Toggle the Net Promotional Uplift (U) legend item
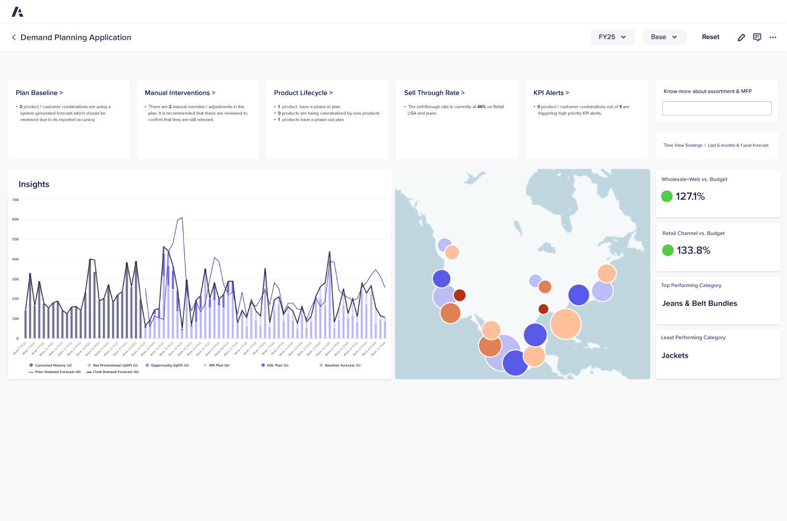This screenshot has height=521, width=787. tap(89, 365)
